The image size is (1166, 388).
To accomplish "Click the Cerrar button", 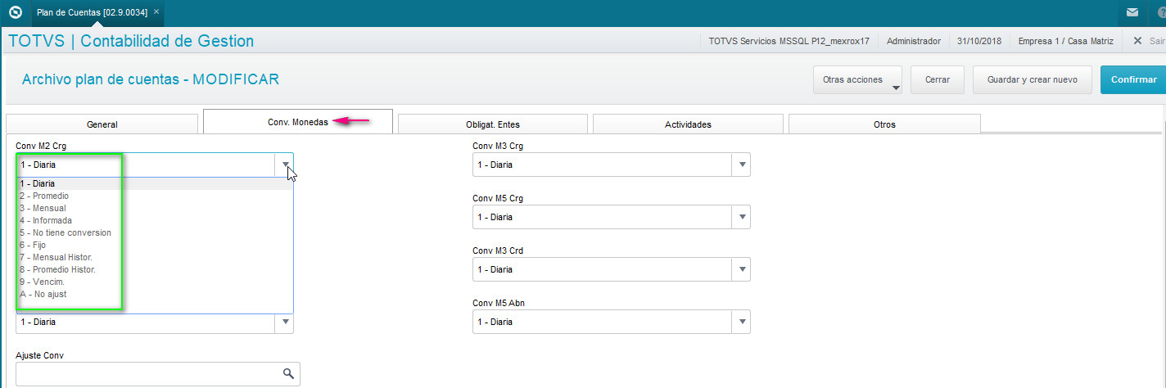I will [938, 80].
